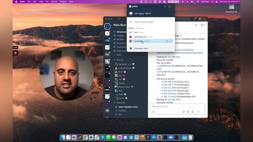View the conversation members button
253x142 pixels.
[202, 25]
